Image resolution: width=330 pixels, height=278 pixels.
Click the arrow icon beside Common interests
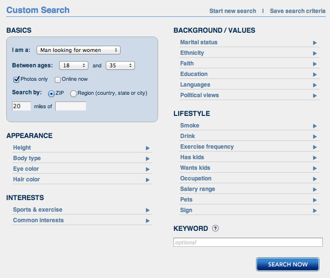pyautogui.click(x=148, y=221)
